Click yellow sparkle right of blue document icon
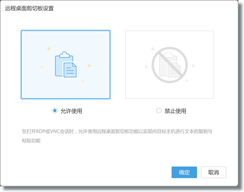The width and height of the screenshot is (244, 192). (89, 65)
